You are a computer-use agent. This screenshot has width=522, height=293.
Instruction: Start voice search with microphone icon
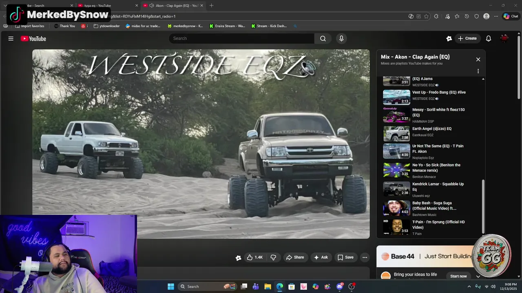coord(341,39)
